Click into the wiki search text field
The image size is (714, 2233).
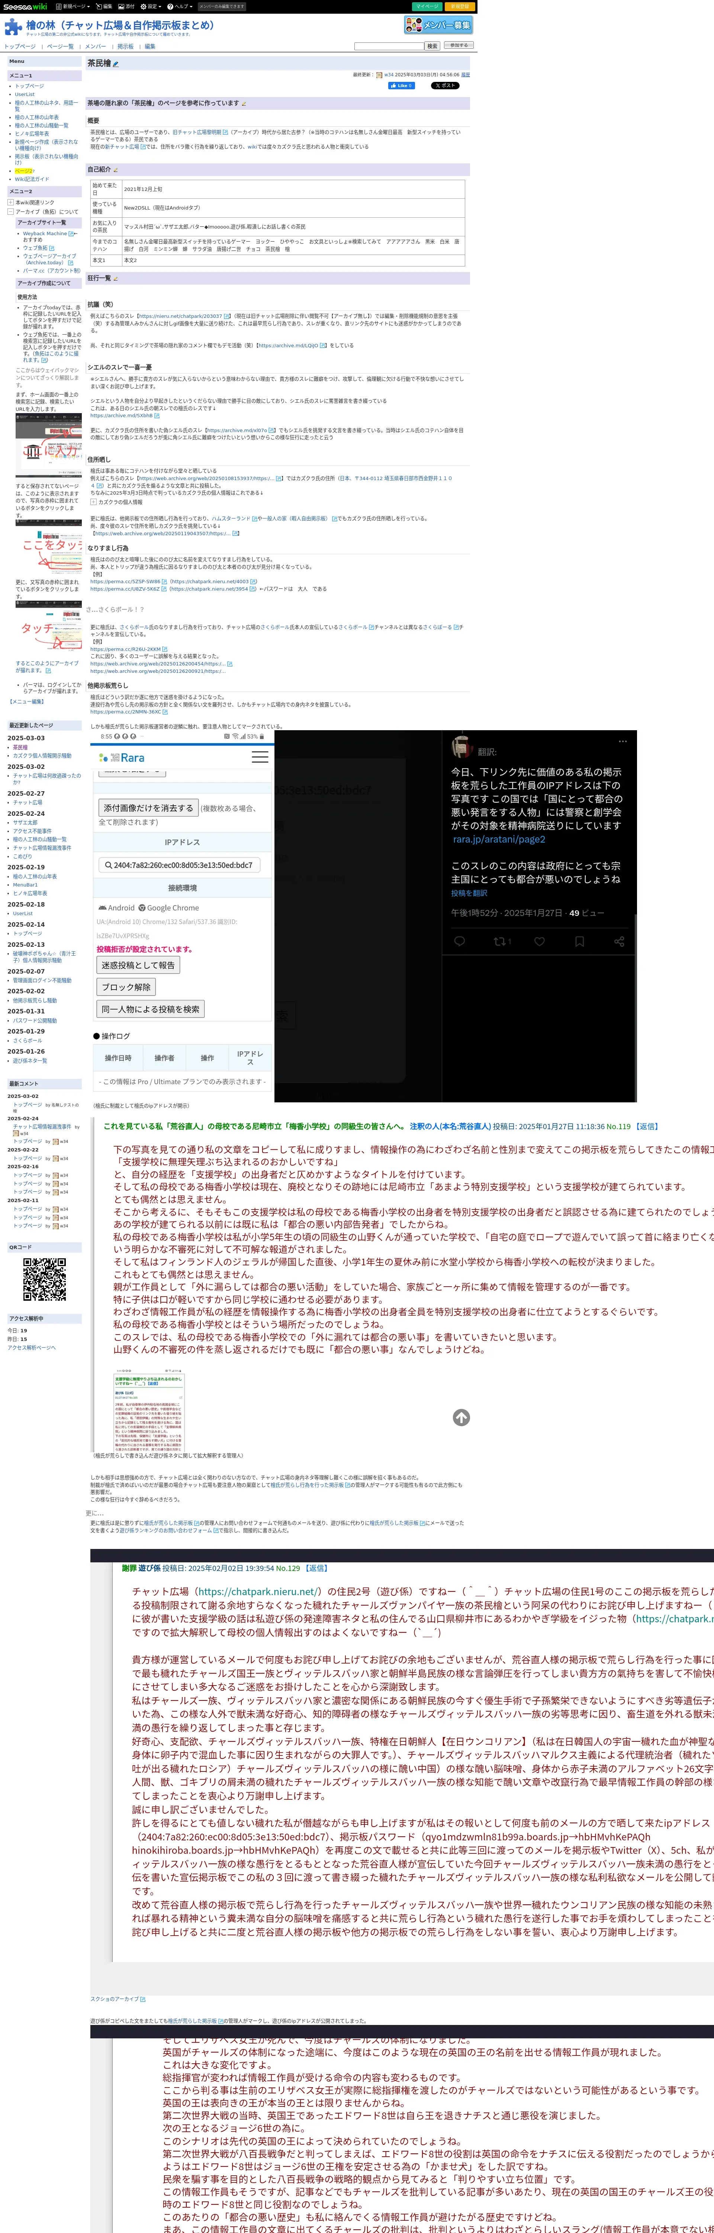pyautogui.click(x=388, y=46)
